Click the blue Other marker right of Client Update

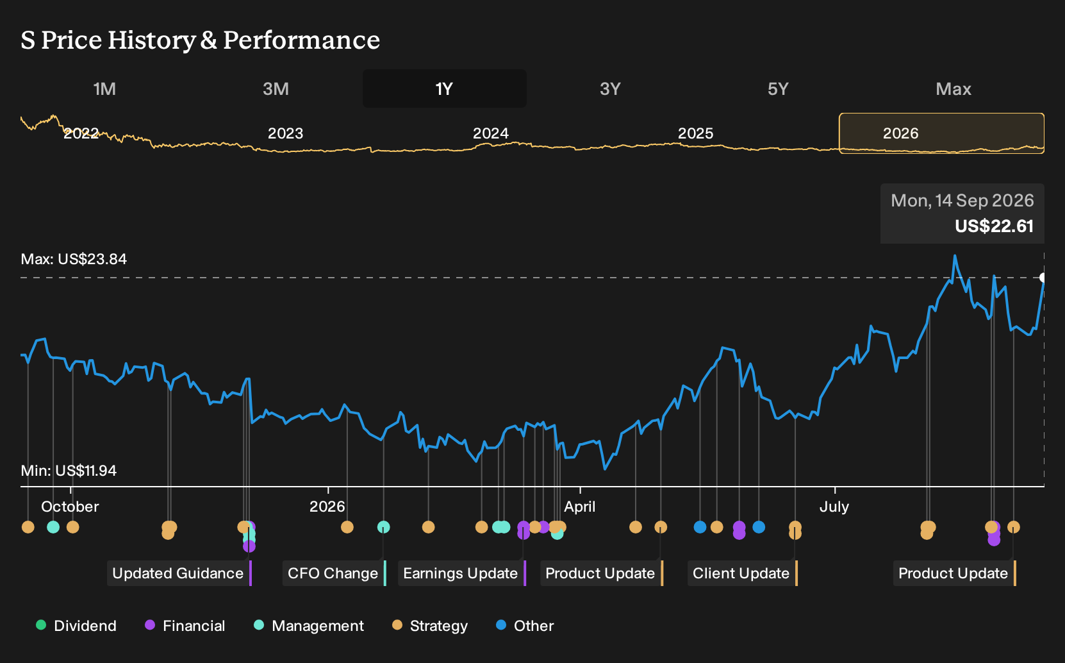[759, 527]
